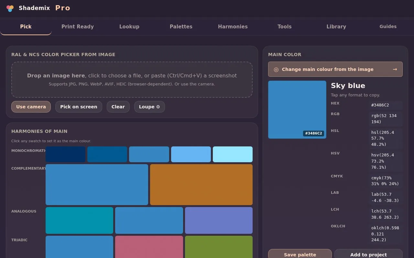Image resolution: width=414 pixels, height=258 pixels.
Task: Select the middle monochromatic blue swatch
Action: point(149,154)
